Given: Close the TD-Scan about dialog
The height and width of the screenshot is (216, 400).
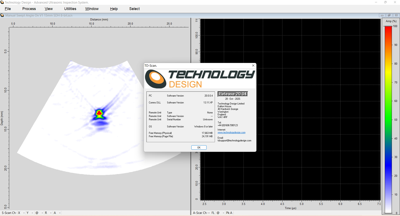Looking at the screenshot, I should tap(253, 65).
